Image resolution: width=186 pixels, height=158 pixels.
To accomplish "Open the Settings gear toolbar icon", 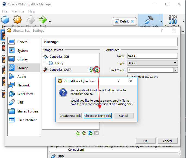I will click(17, 20).
